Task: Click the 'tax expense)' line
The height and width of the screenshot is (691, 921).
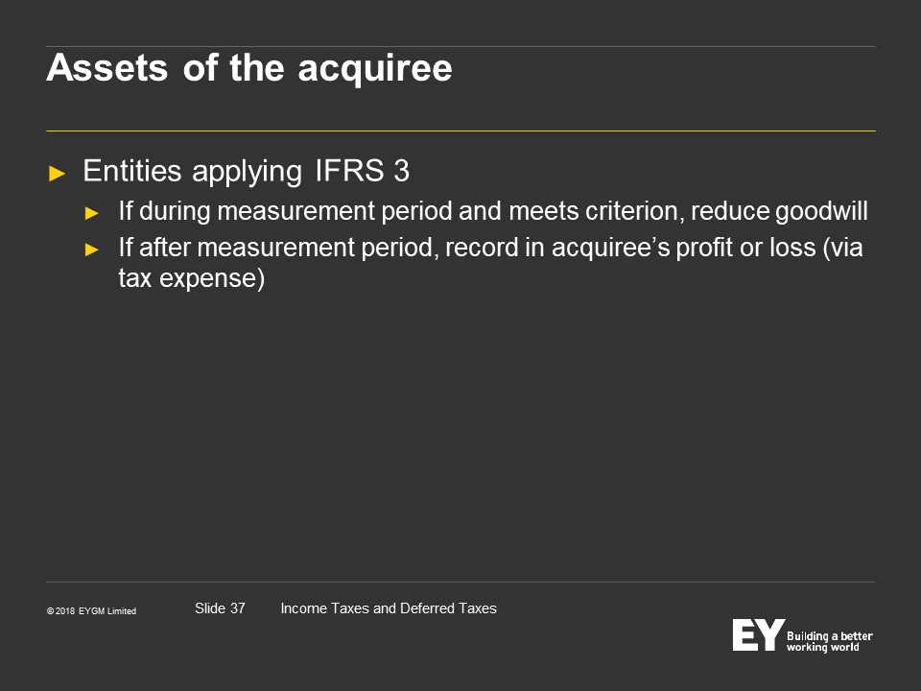Action: tap(192, 278)
